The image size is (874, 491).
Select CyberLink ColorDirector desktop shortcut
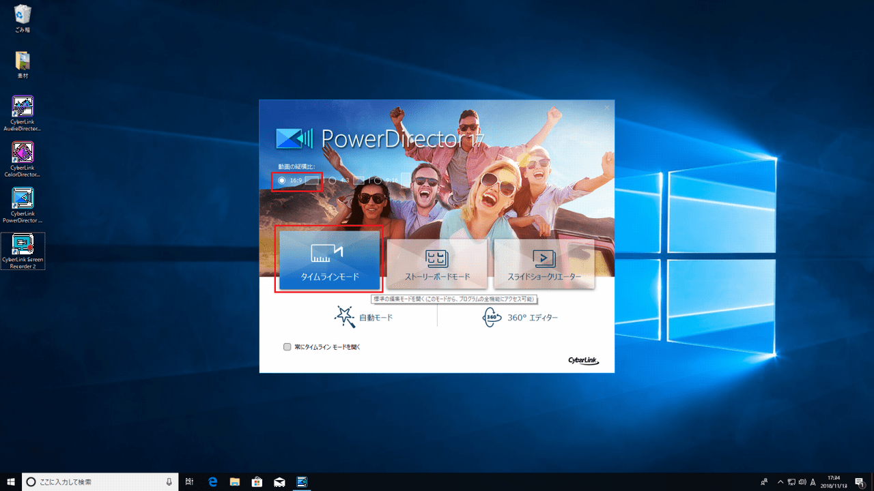(x=23, y=159)
